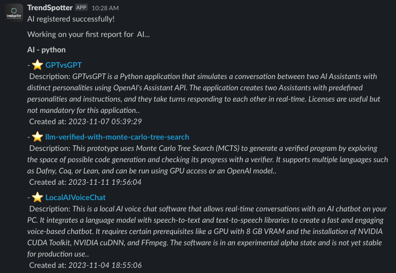Click the 'AI registered successfully!' message text

71,19
